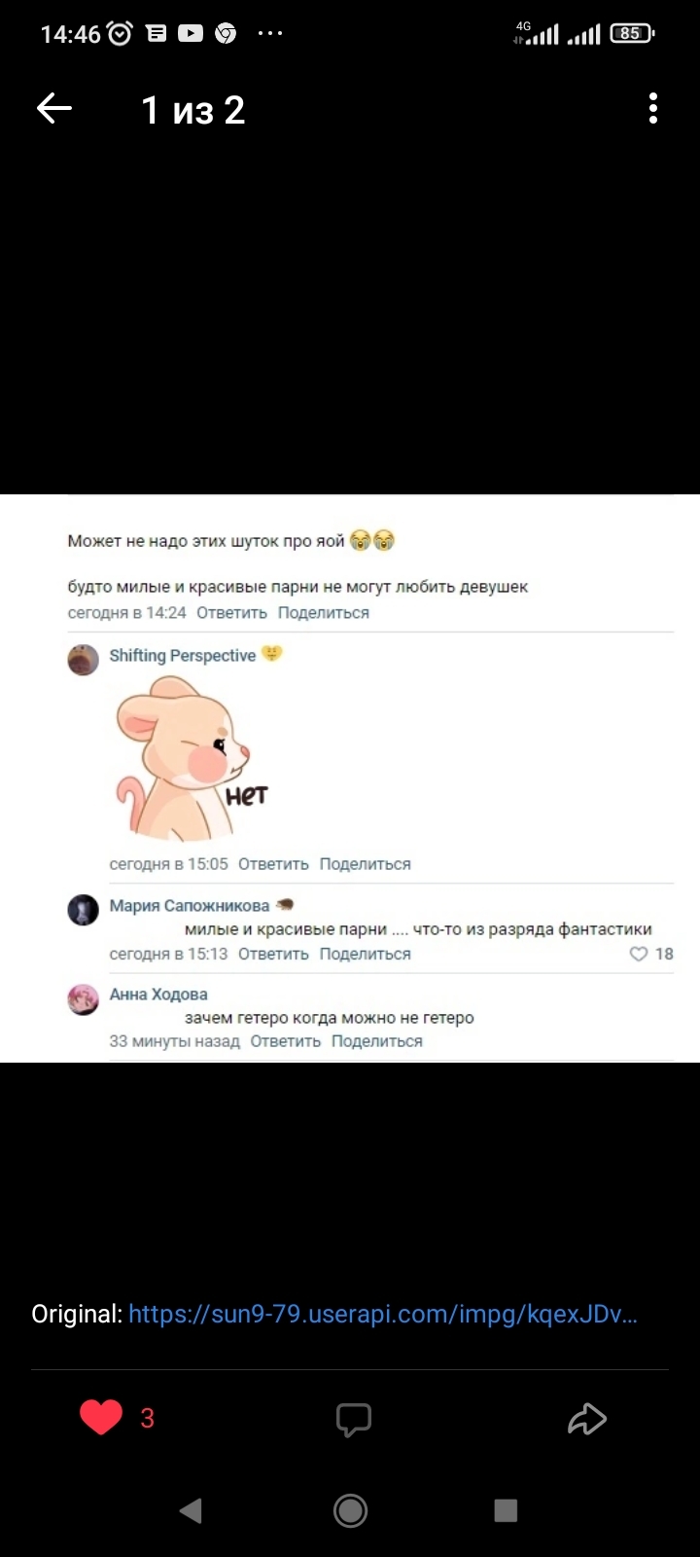This screenshot has height=1557, width=700.
Task: Open the three-dot overflow menu
Action: coord(653,109)
